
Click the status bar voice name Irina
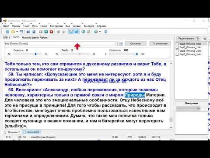pyautogui.click(x=43, y=137)
